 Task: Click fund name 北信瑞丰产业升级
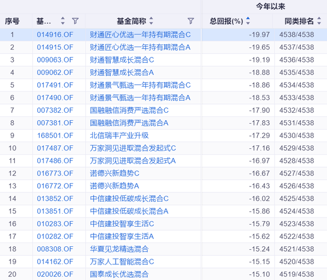[119, 135]
